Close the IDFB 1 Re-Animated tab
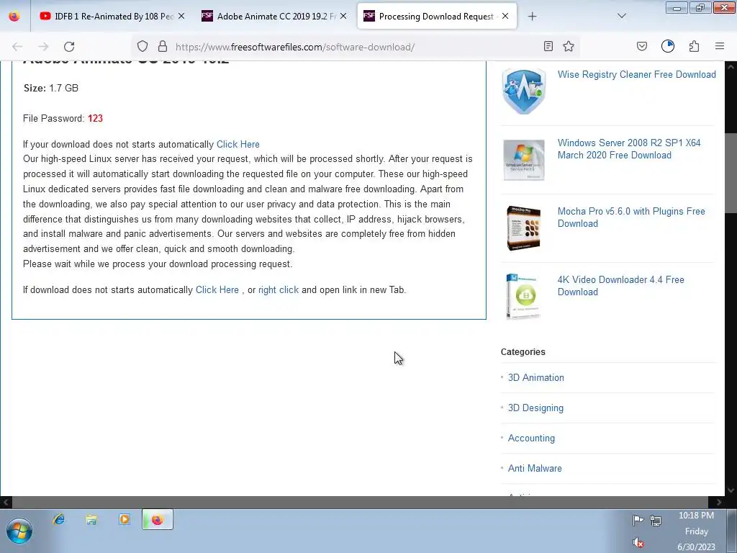 pyautogui.click(x=181, y=16)
